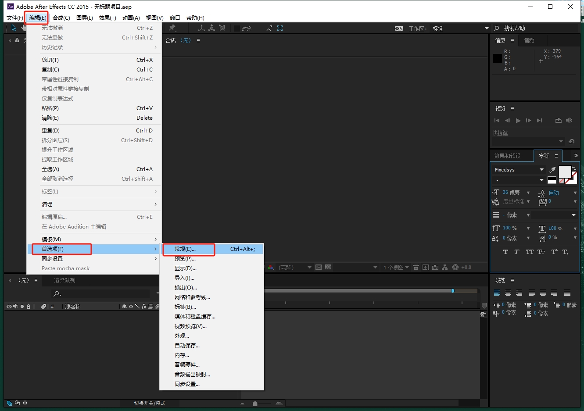
Task: Choose 自动保存... from the preferences submenu
Action: point(187,346)
